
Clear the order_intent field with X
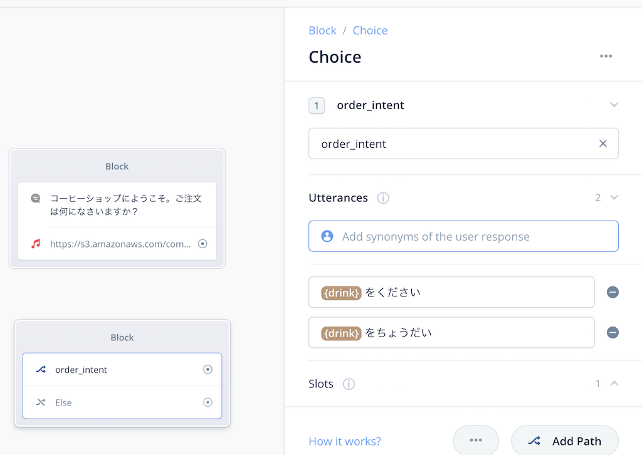click(603, 144)
